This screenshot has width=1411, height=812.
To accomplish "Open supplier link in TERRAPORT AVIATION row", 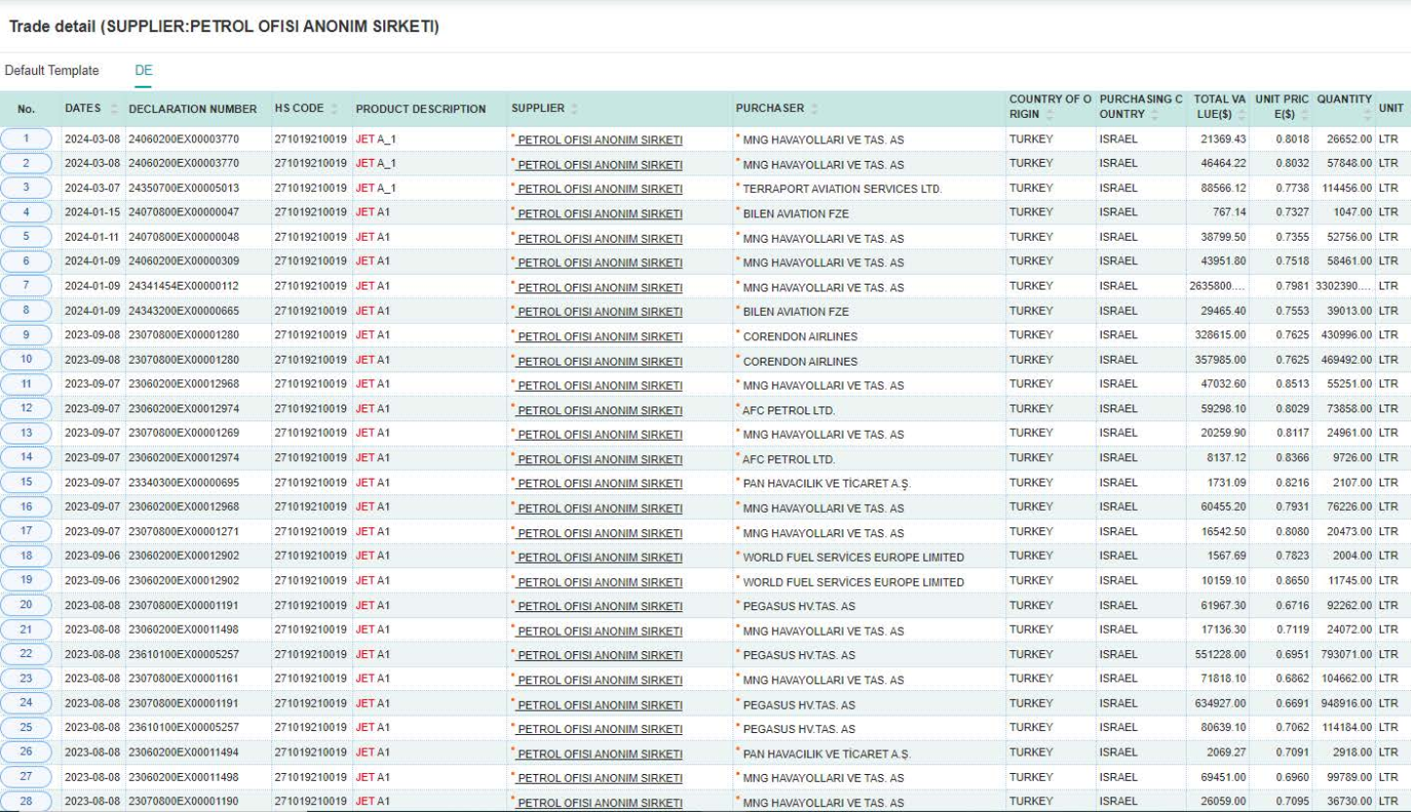I will tap(600, 189).
